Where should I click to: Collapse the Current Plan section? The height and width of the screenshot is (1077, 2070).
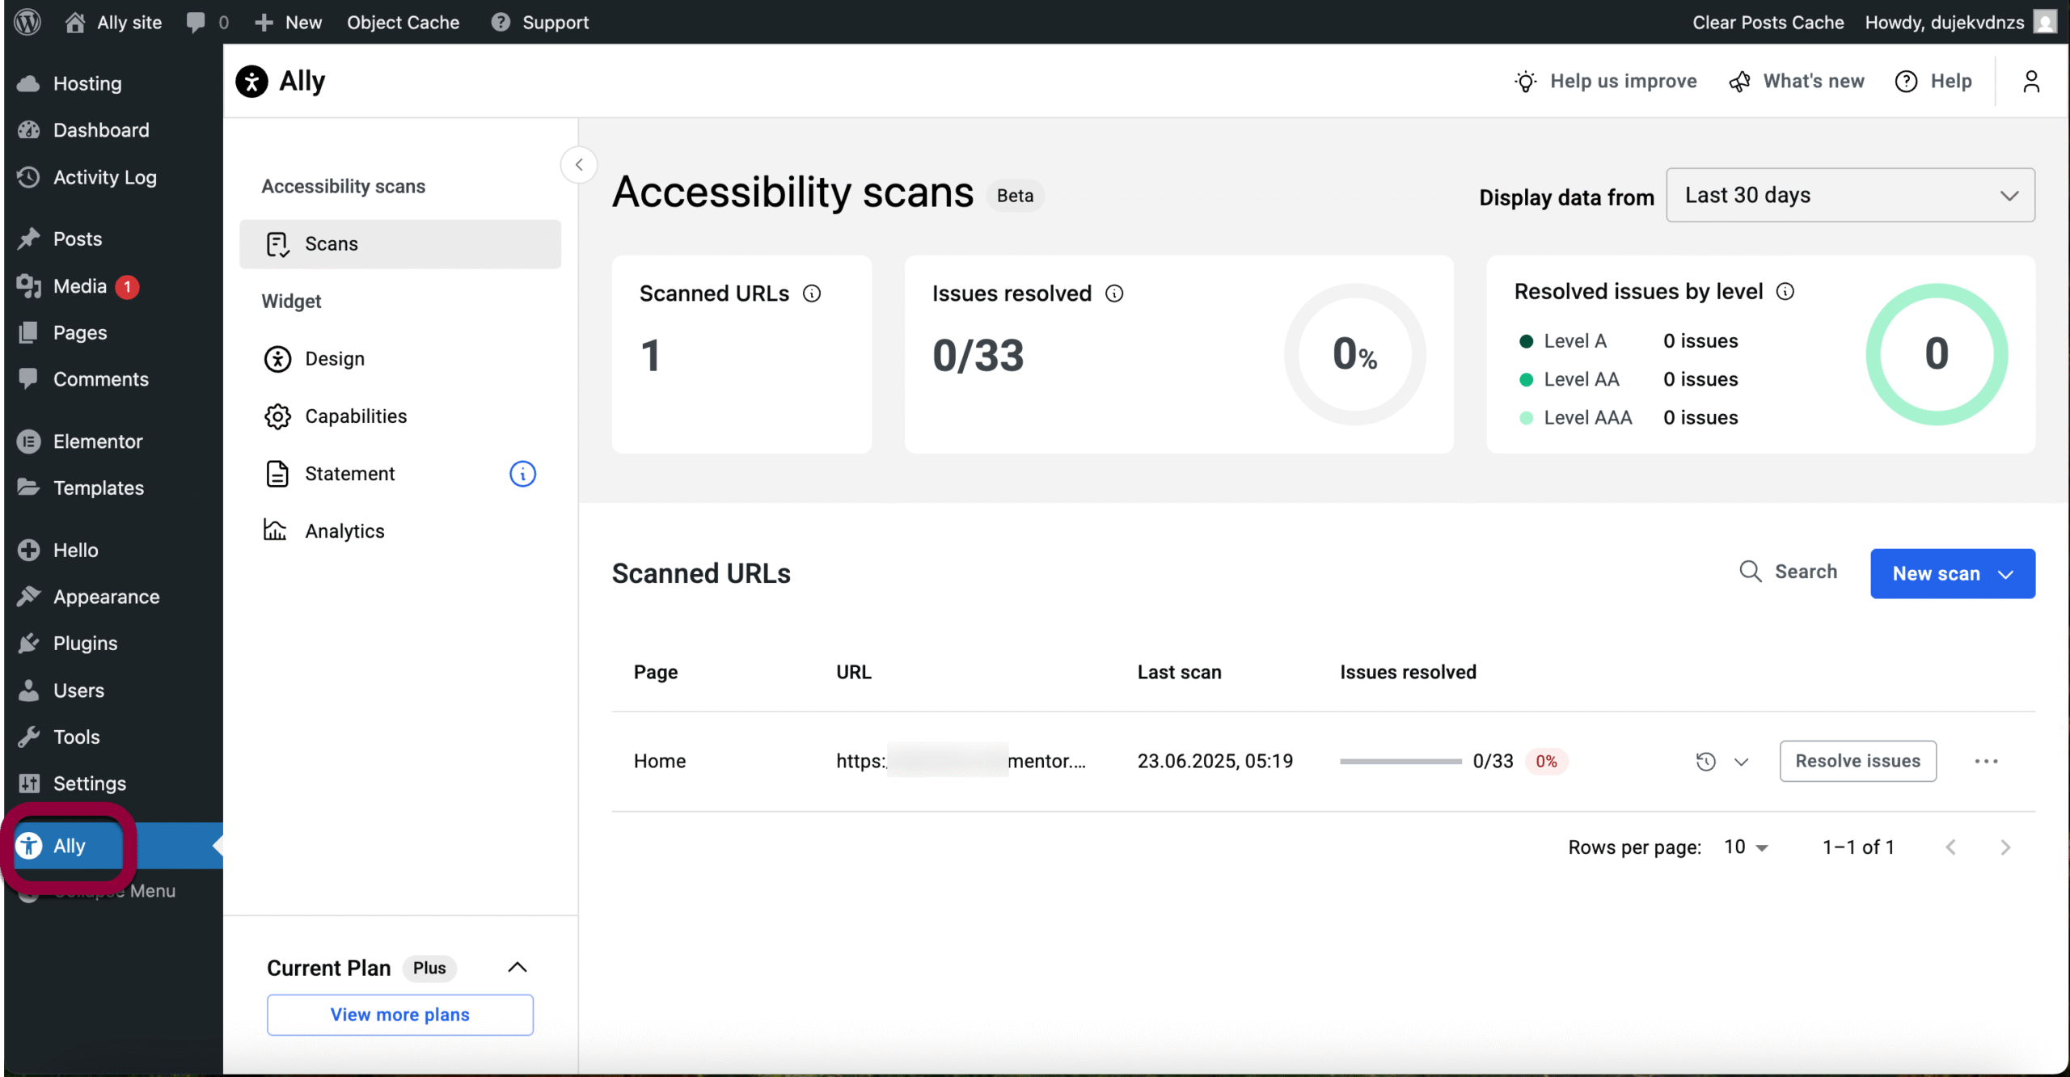[517, 967]
